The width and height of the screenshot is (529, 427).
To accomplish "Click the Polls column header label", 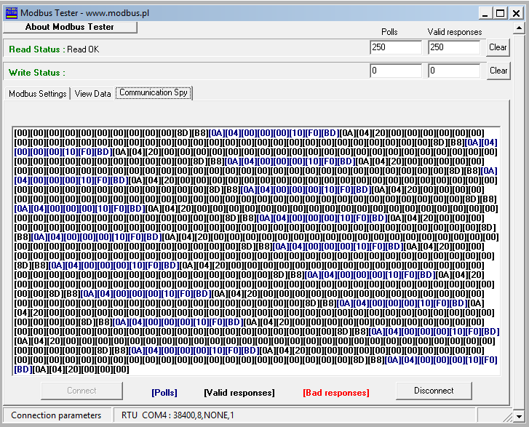I will [x=389, y=32].
